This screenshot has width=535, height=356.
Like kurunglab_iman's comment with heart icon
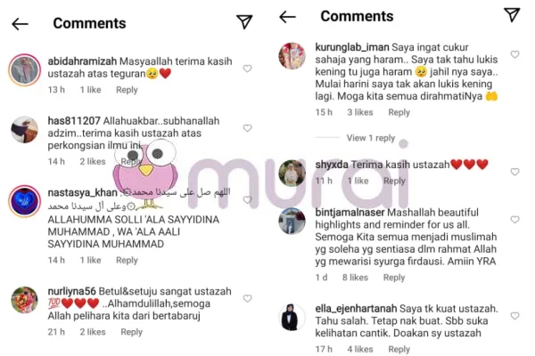pos(514,54)
